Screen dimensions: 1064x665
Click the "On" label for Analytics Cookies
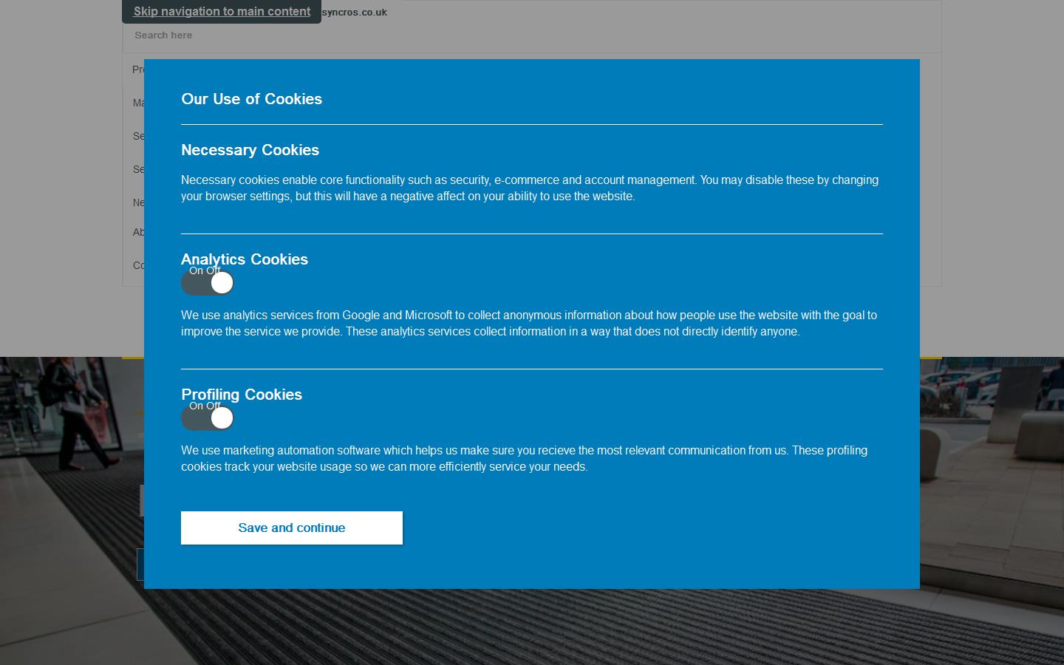point(196,271)
